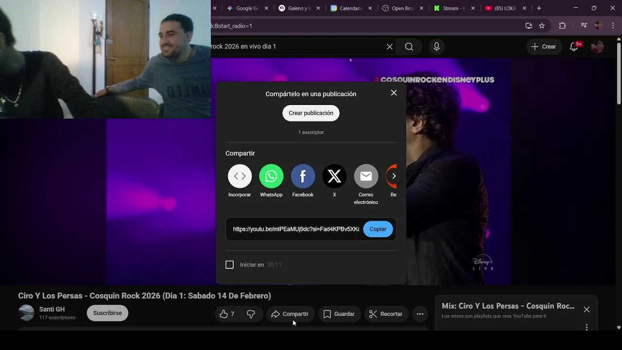
Task: Open YouTube notifications bell
Action: pyautogui.click(x=574, y=47)
